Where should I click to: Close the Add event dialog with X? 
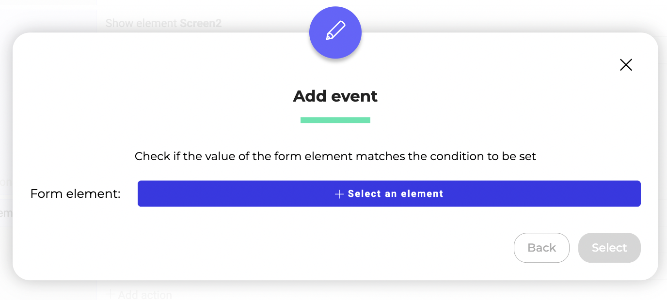coord(626,65)
